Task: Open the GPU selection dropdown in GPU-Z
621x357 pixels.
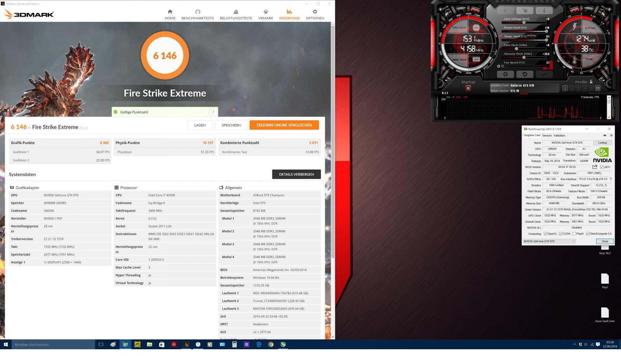Action: (x=549, y=241)
